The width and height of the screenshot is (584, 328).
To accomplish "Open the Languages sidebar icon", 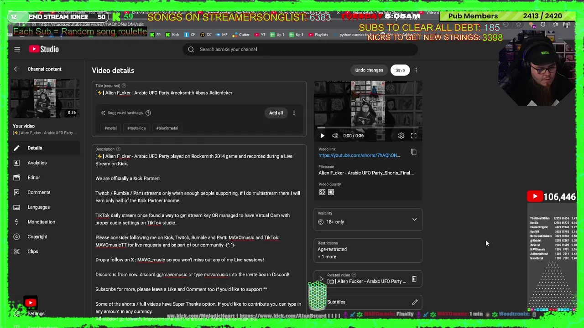I will [16, 207].
